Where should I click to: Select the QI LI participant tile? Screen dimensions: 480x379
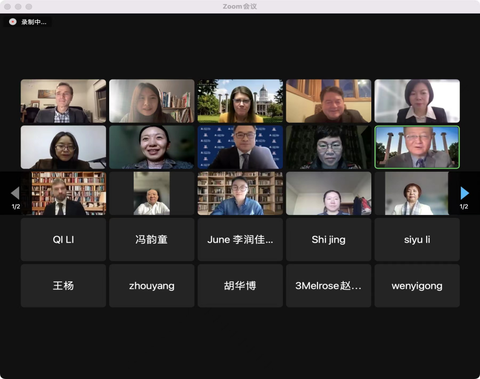(63, 240)
